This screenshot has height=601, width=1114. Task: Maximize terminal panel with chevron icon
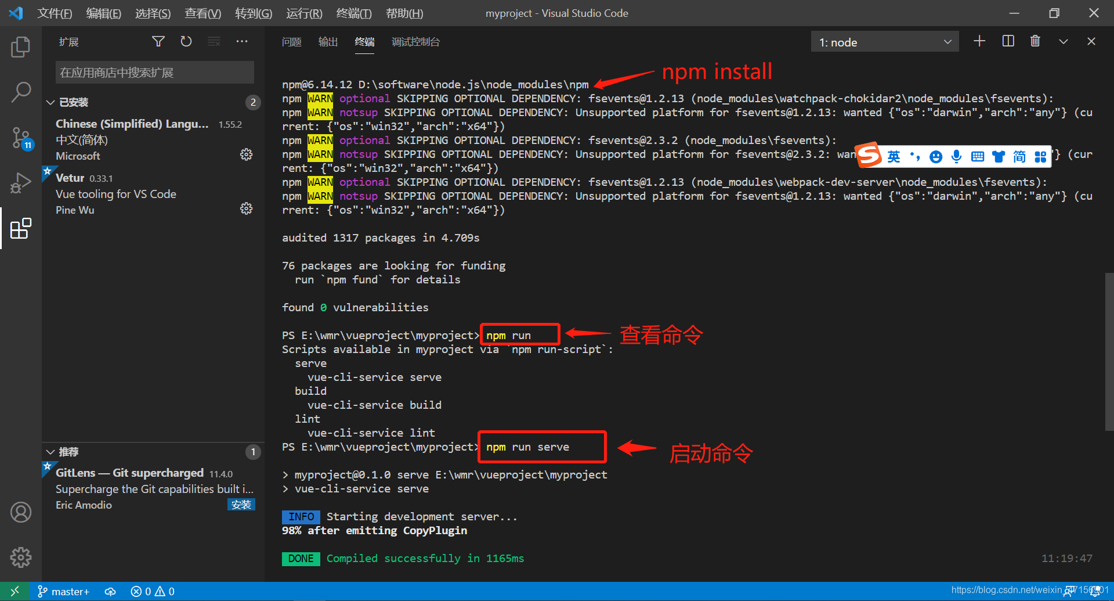(x=1063, y=41)
